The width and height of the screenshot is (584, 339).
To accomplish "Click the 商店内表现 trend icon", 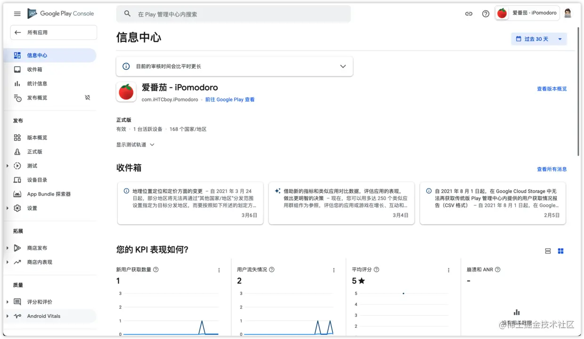I will coord(17,262).
